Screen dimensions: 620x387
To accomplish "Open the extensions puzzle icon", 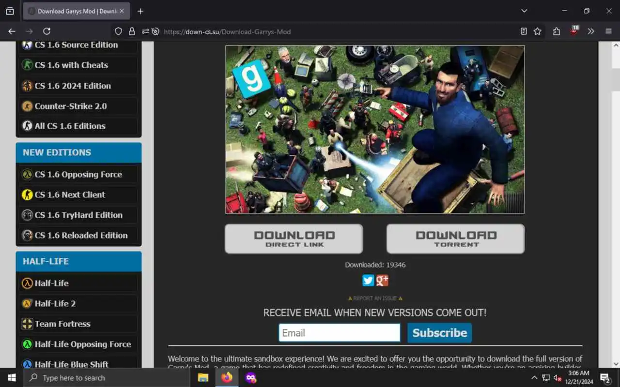I will [x=557, y=31].
